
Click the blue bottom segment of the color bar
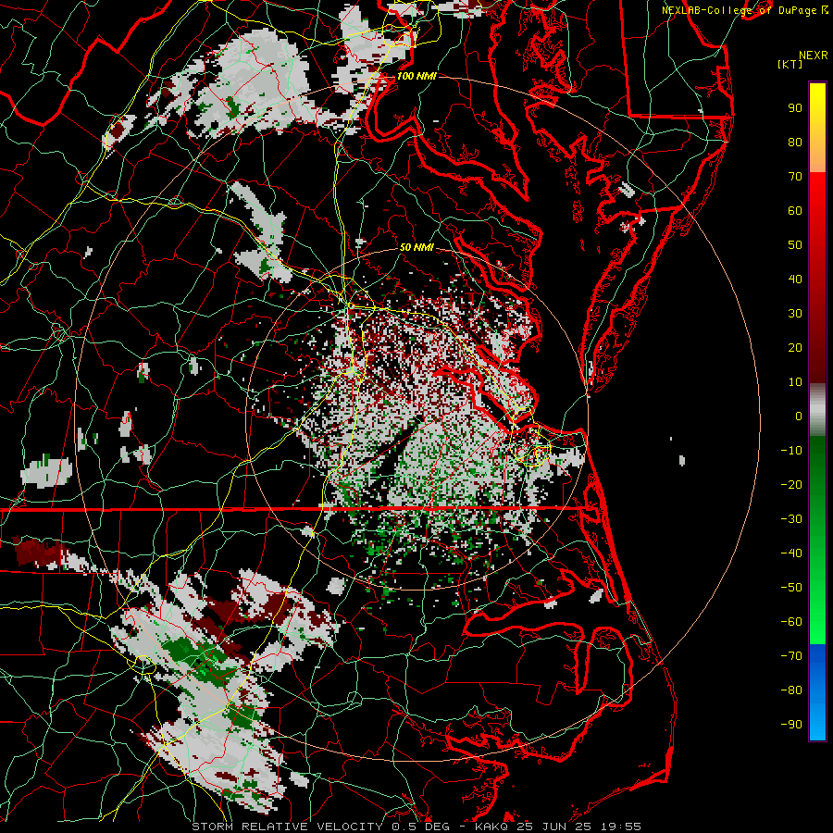(817, 692)
